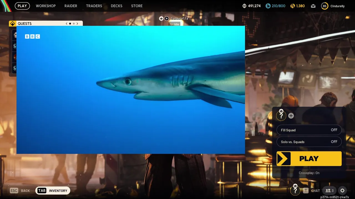This screenshot has height=199, width=355.
Task: Click the yellow Quests panel icon
Action: [x=12, y=23]
